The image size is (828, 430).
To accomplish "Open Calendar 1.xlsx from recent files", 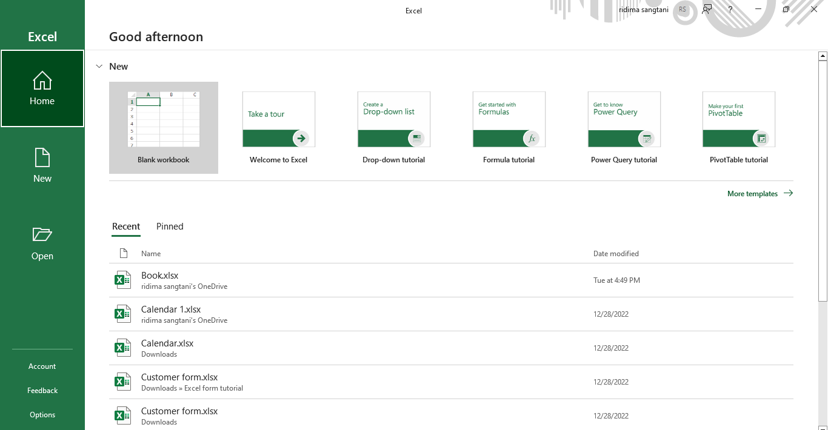I will [451, 314].
